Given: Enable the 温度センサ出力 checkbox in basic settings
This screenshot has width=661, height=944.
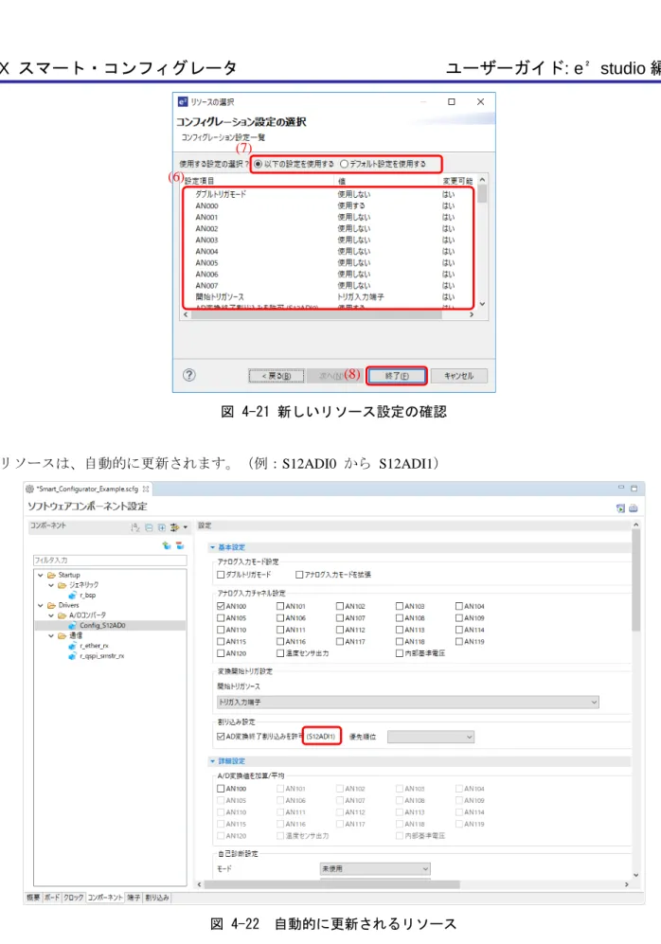Looking at the screenshot, I should click(x=280, y=653).
